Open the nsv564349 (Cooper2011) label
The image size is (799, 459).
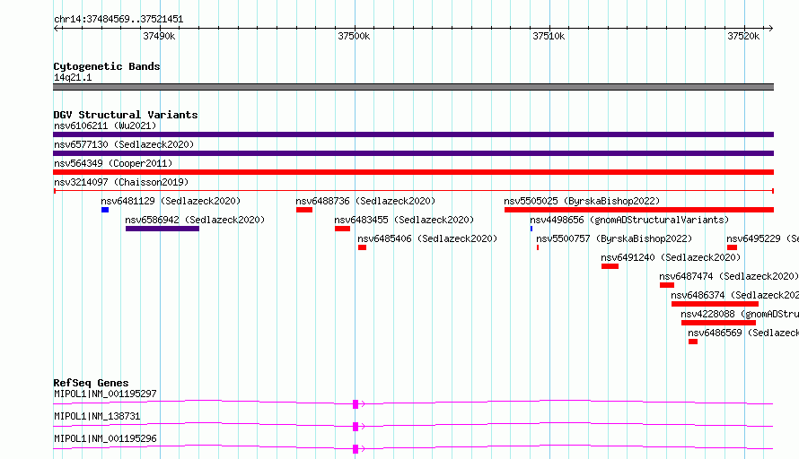tap(113, 163)
